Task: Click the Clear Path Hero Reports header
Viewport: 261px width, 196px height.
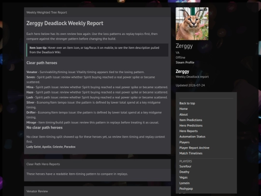Action: (43, 164)
